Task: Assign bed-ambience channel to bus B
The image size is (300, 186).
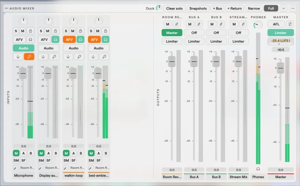Action: click(106, 153)
